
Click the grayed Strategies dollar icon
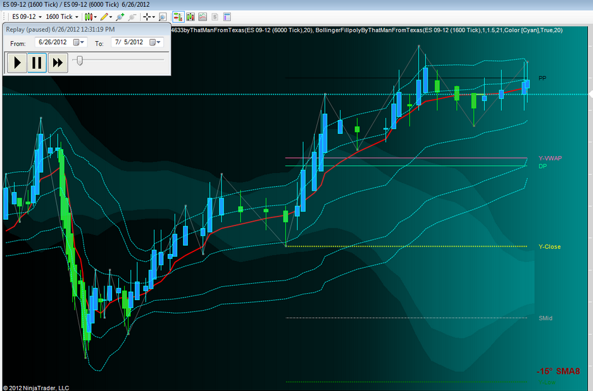pyautogui.click(x=215, y=16)
